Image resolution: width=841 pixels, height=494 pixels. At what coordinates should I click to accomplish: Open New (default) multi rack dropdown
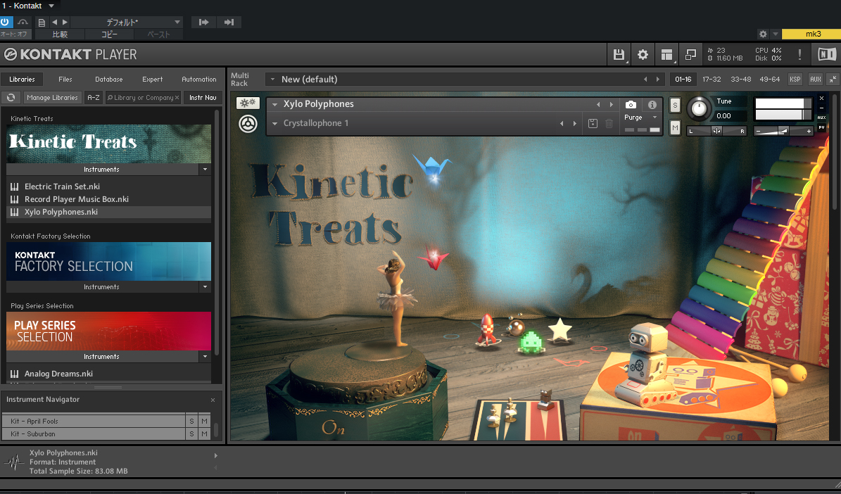[273, 80]
